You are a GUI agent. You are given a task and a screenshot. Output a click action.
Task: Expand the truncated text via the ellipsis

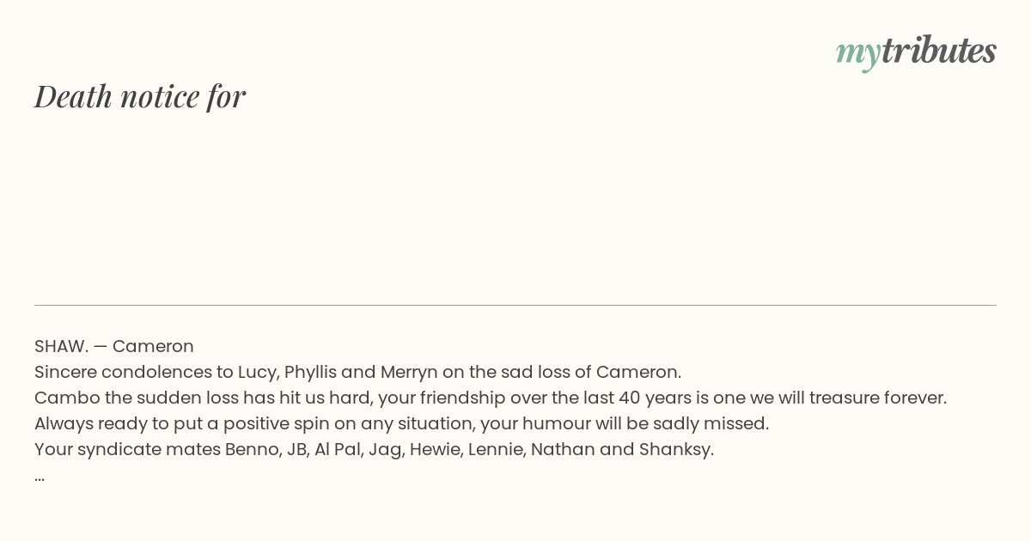40,478
